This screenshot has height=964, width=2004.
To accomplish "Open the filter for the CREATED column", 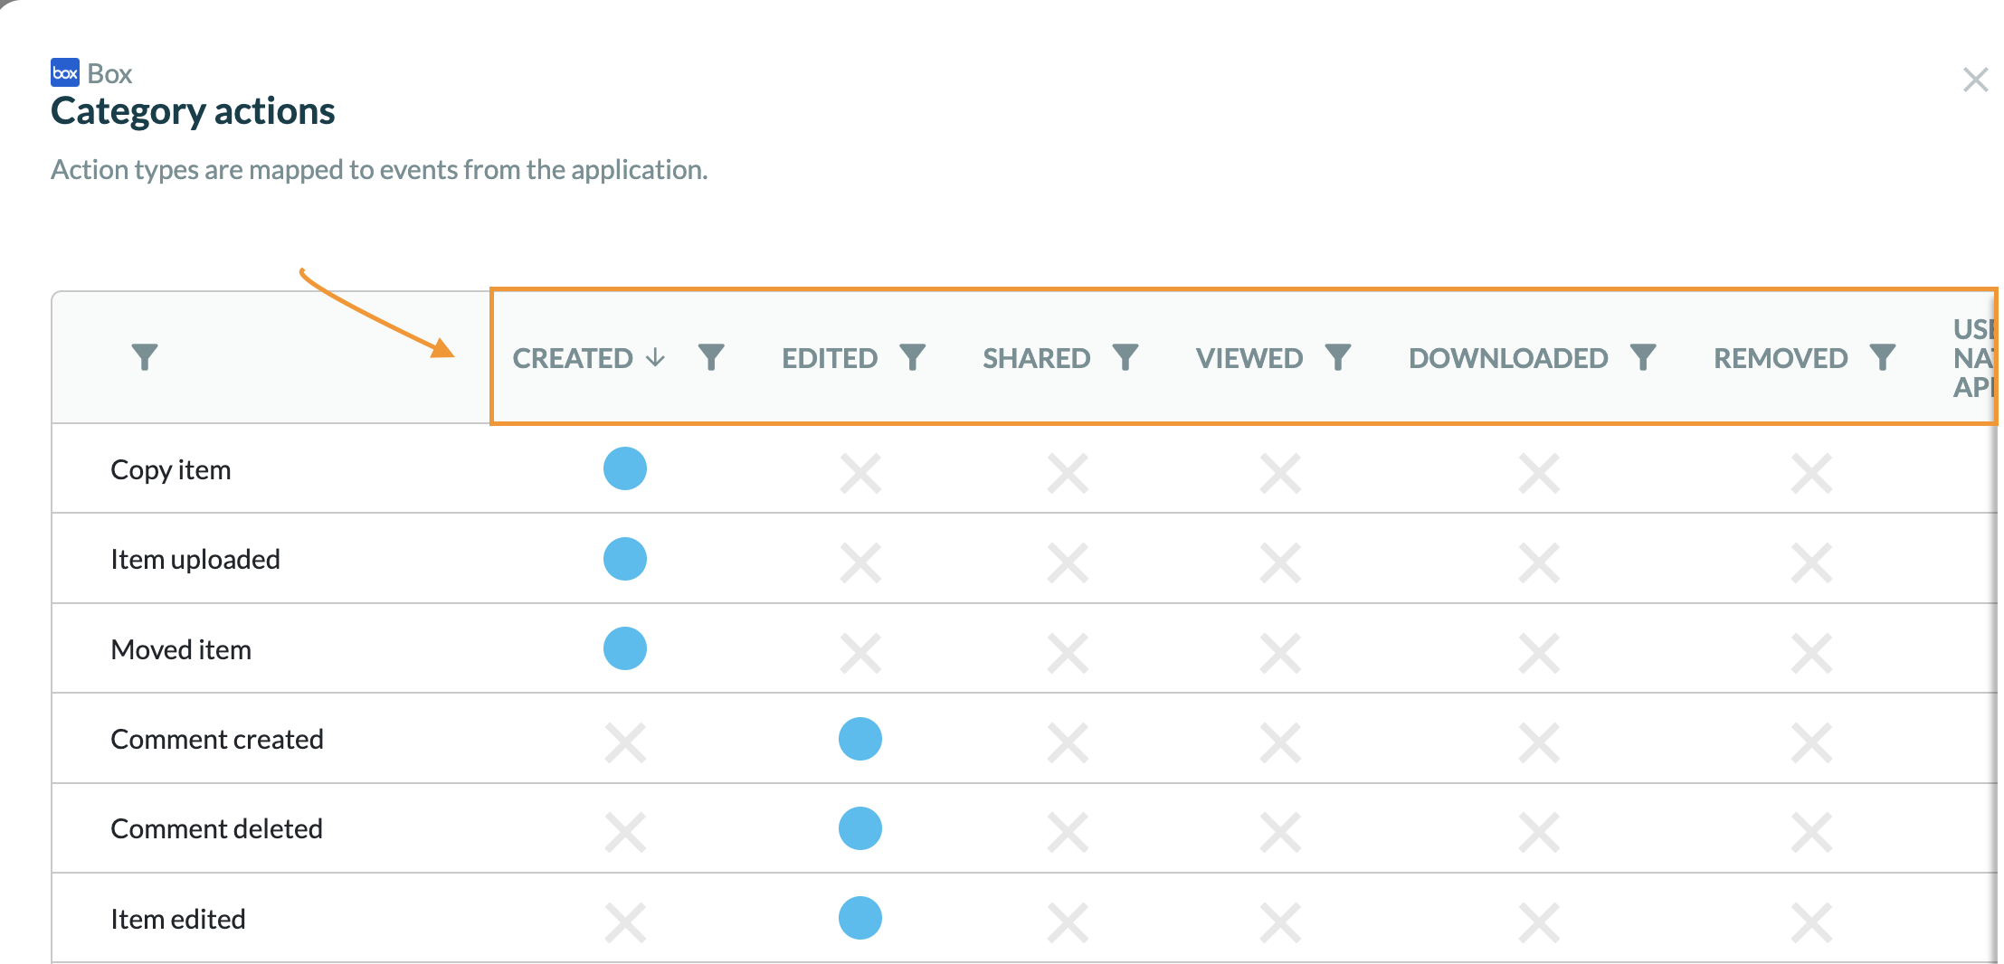I will pyautogui.click(x=711, y=357).
